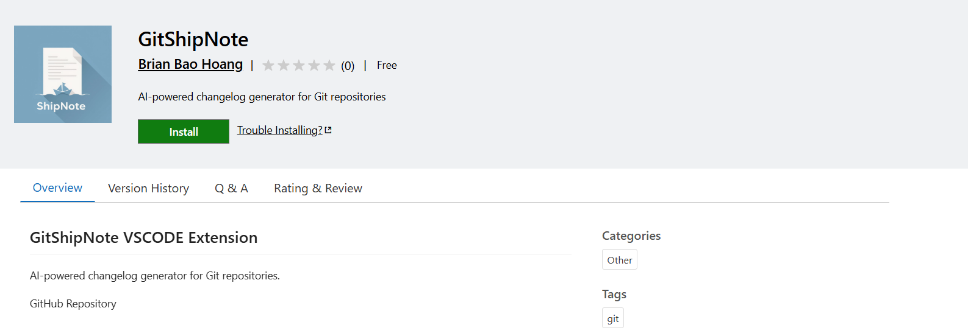Click the Other category tag
This screenshot has width=968, height=336.
pos(620,260)
